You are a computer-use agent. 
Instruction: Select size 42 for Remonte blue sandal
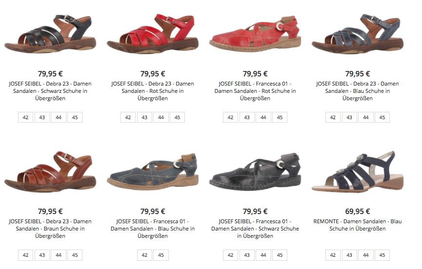coord(333,255)
